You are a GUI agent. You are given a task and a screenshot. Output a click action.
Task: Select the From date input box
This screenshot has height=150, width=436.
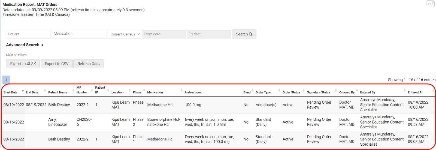pyautogui.click(x=164, y=34)
